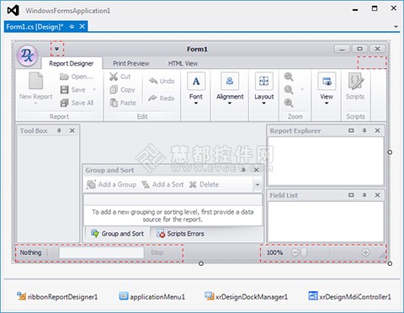Viewport: 404px width, 313px height.
Task: Click the Redo arrow button
Action: [162, 98]
